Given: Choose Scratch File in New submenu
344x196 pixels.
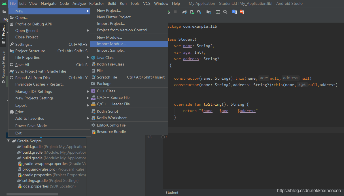Looking at the screenshot, I should pos(129,77).
